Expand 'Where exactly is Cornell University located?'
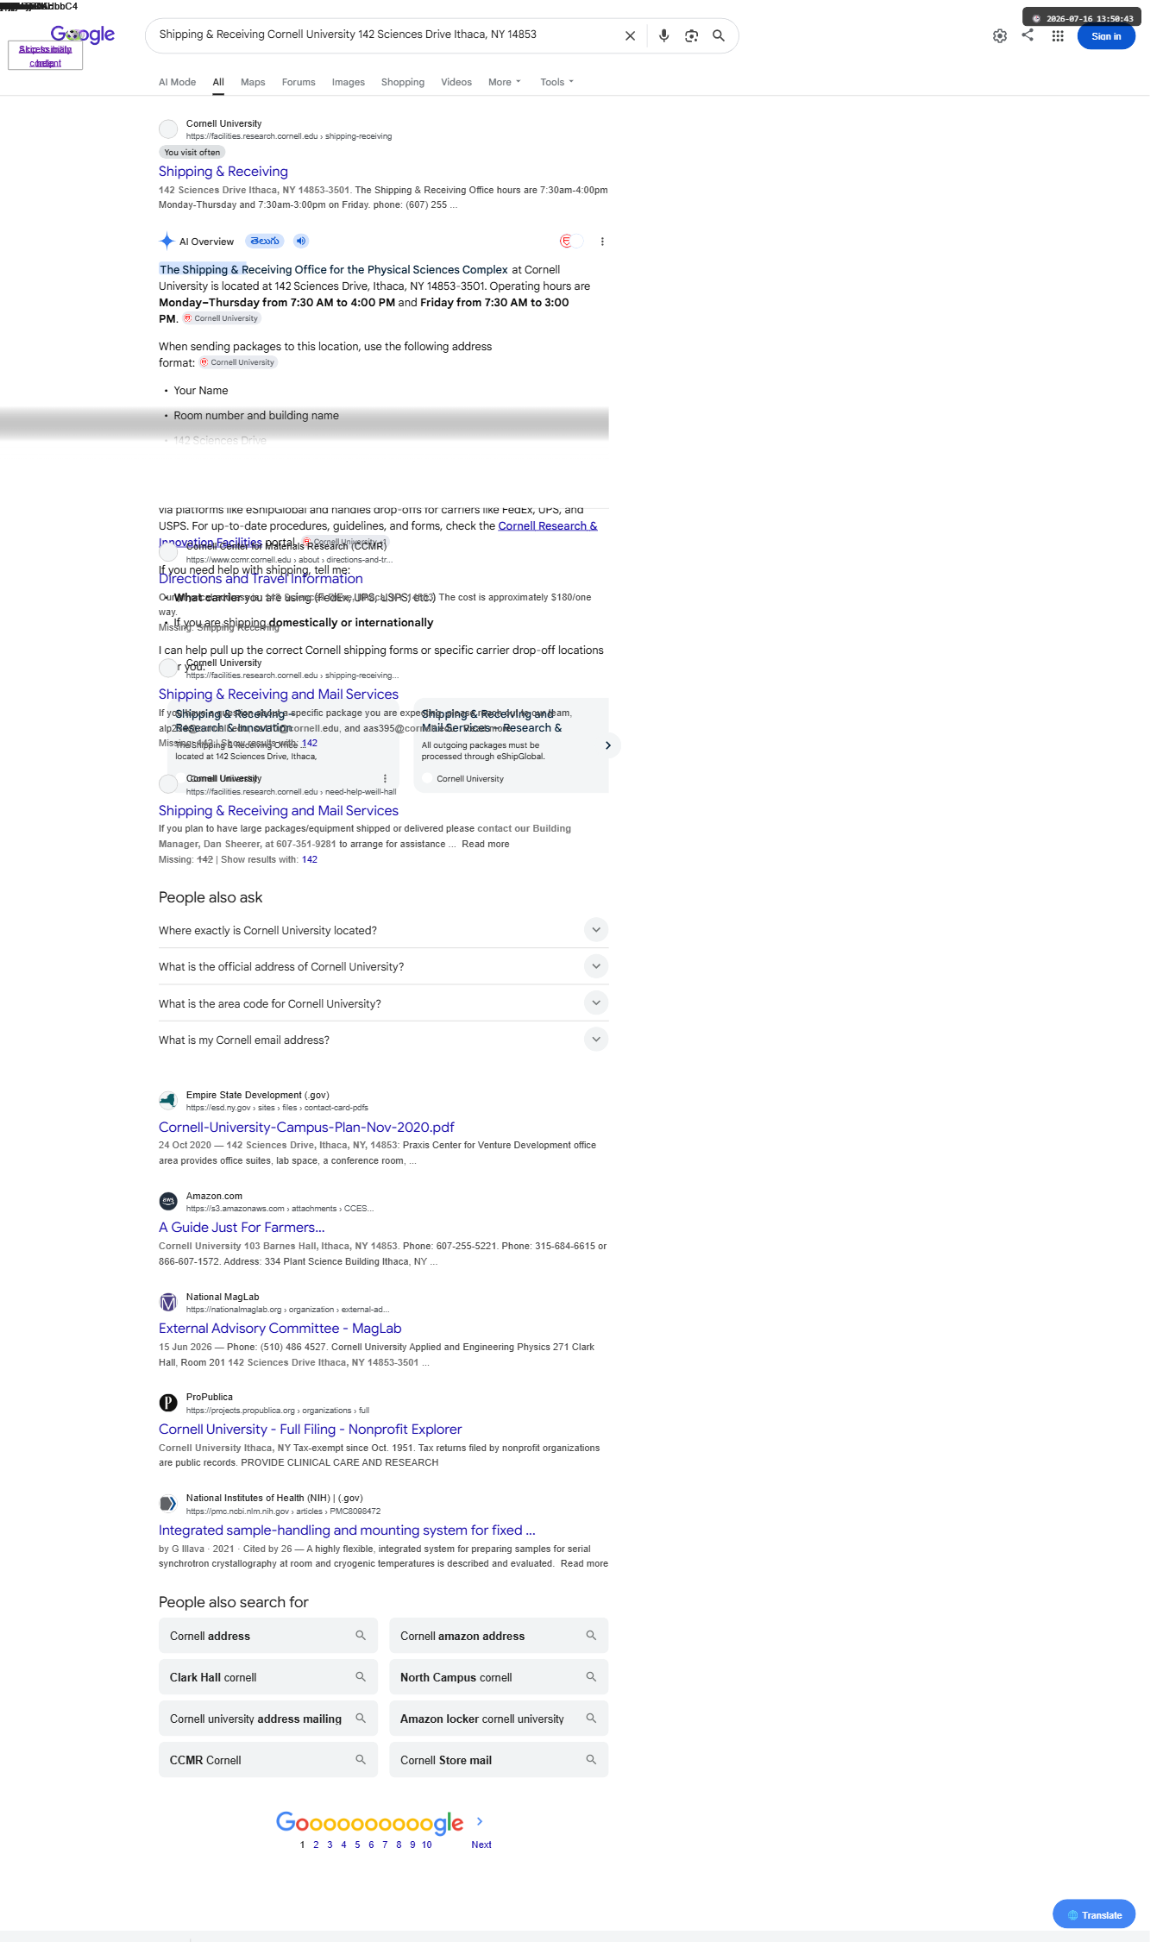This screenshot has height=1942, width=1163. click(384, 930)
